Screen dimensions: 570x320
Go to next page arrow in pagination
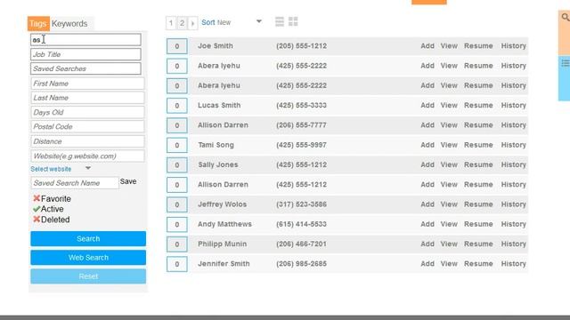192,23
